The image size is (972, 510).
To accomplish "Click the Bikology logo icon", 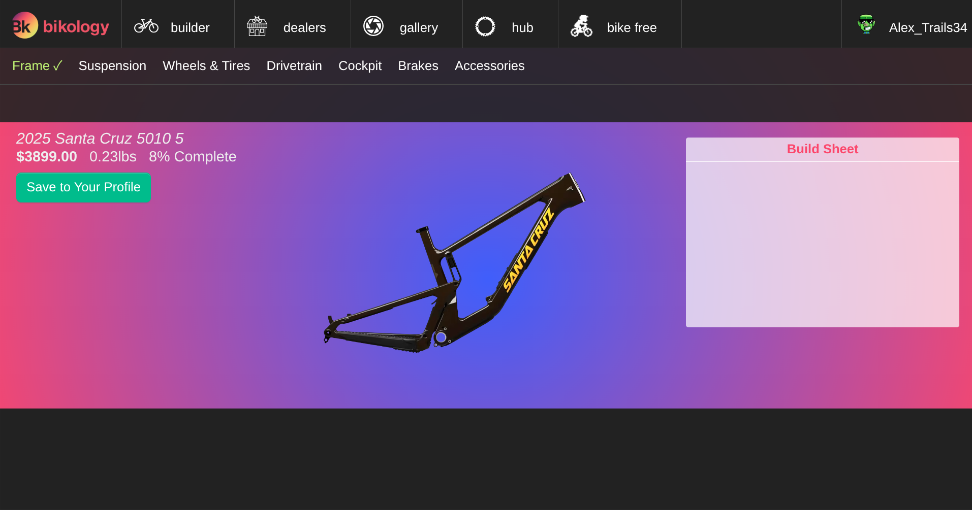I will pyautogui.click(x=24, y=25).
